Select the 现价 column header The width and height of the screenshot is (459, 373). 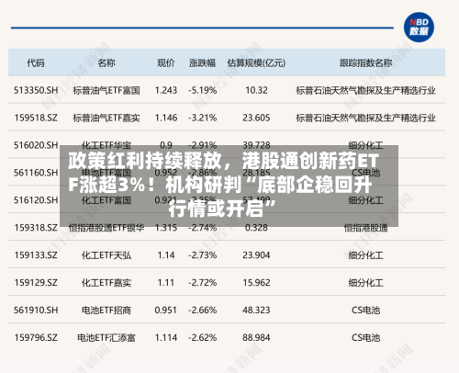point(166,62)
